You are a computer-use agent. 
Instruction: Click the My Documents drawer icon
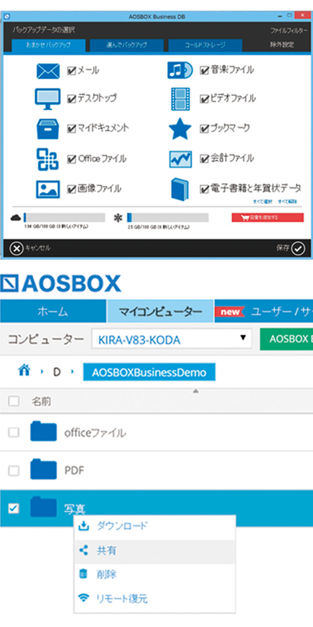pos(48,129)
